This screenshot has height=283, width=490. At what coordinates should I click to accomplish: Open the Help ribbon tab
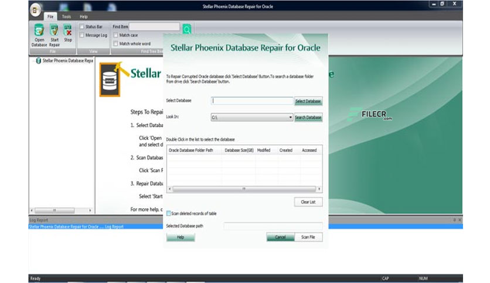(x=83, y=16)
